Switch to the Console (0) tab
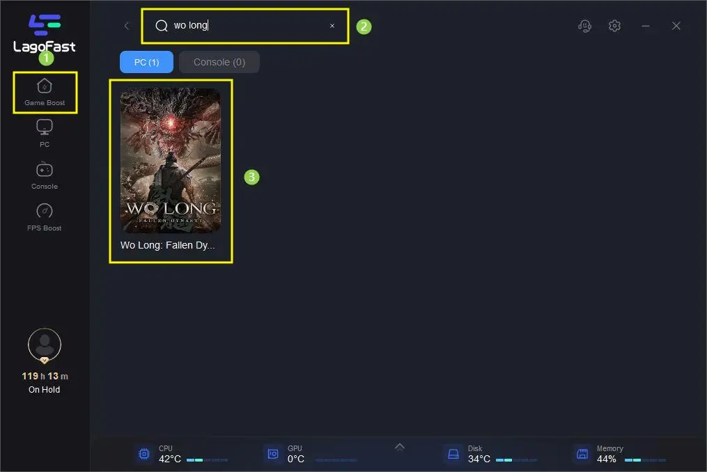The width and height of the screenshot is (707, 472). (219, 62)
